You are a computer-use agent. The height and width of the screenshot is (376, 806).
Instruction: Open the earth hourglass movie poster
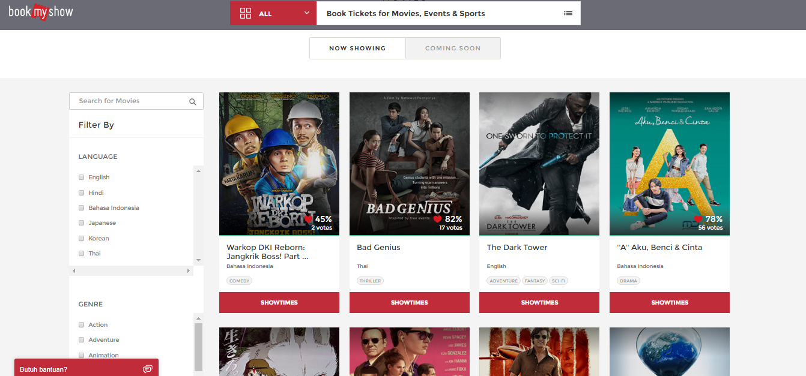[x=670, y=351]
